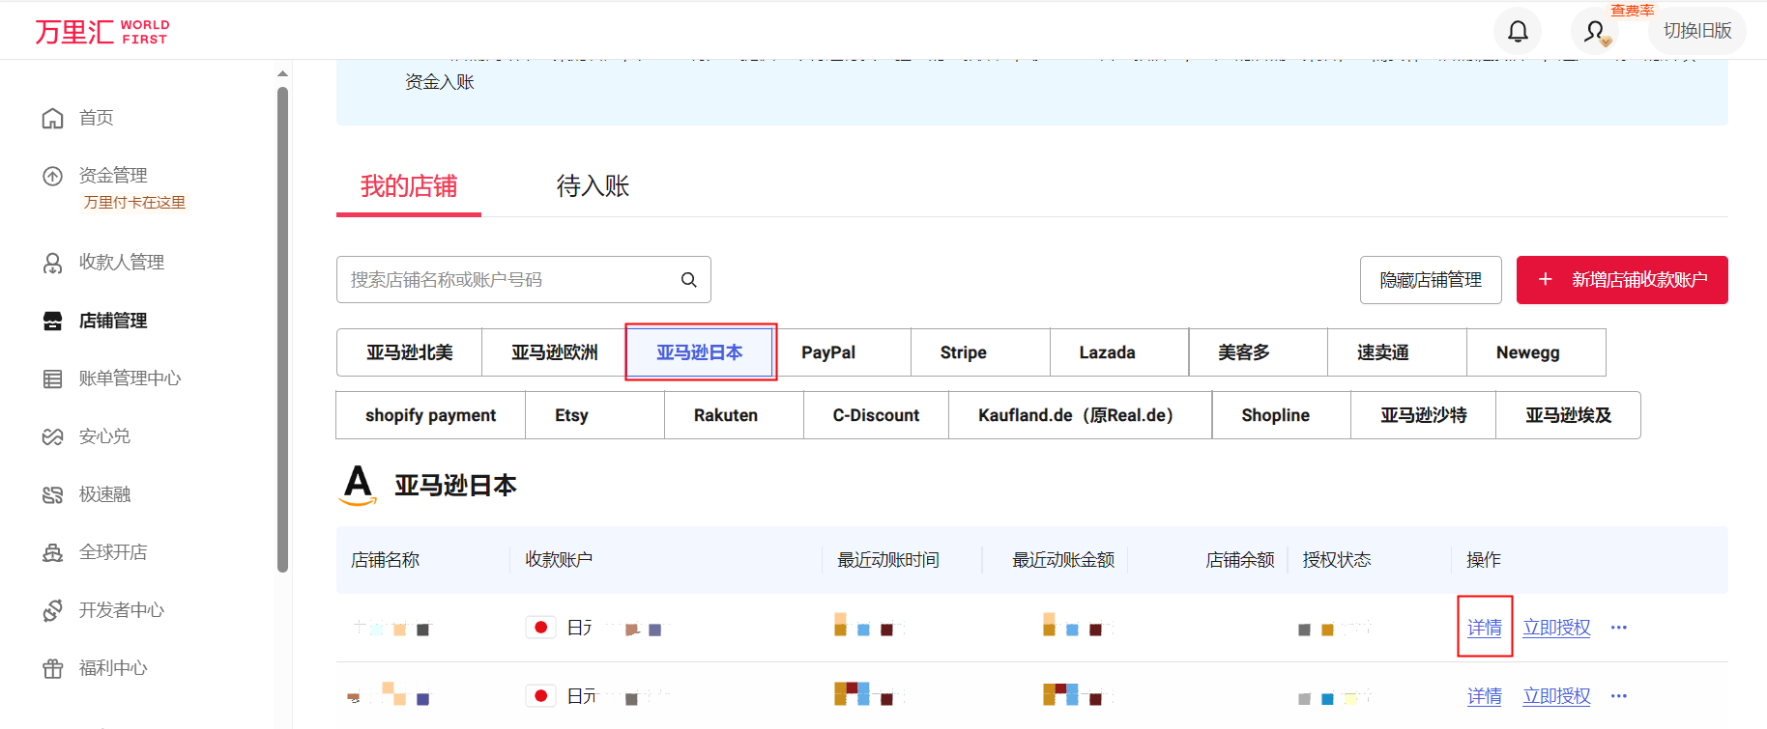Select the Newegg platform tab

[x=1538, y=352]
